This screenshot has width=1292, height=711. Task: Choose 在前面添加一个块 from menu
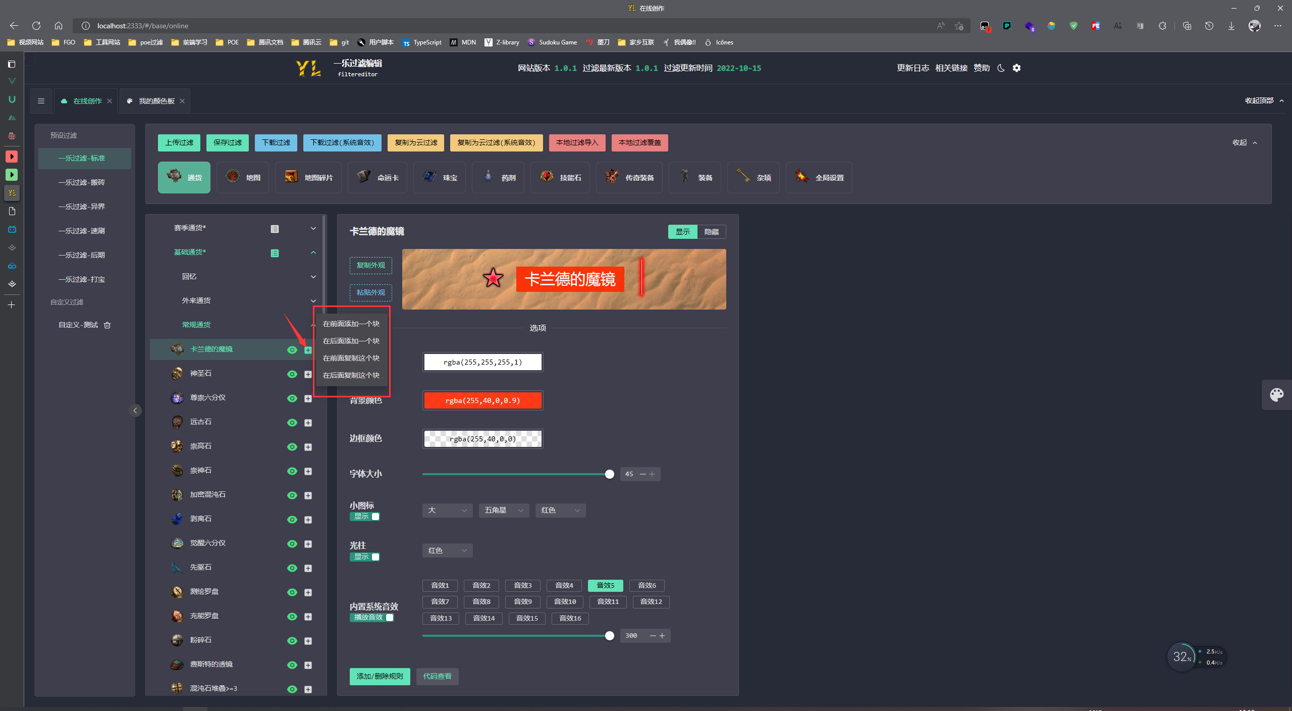pos(351,324)
